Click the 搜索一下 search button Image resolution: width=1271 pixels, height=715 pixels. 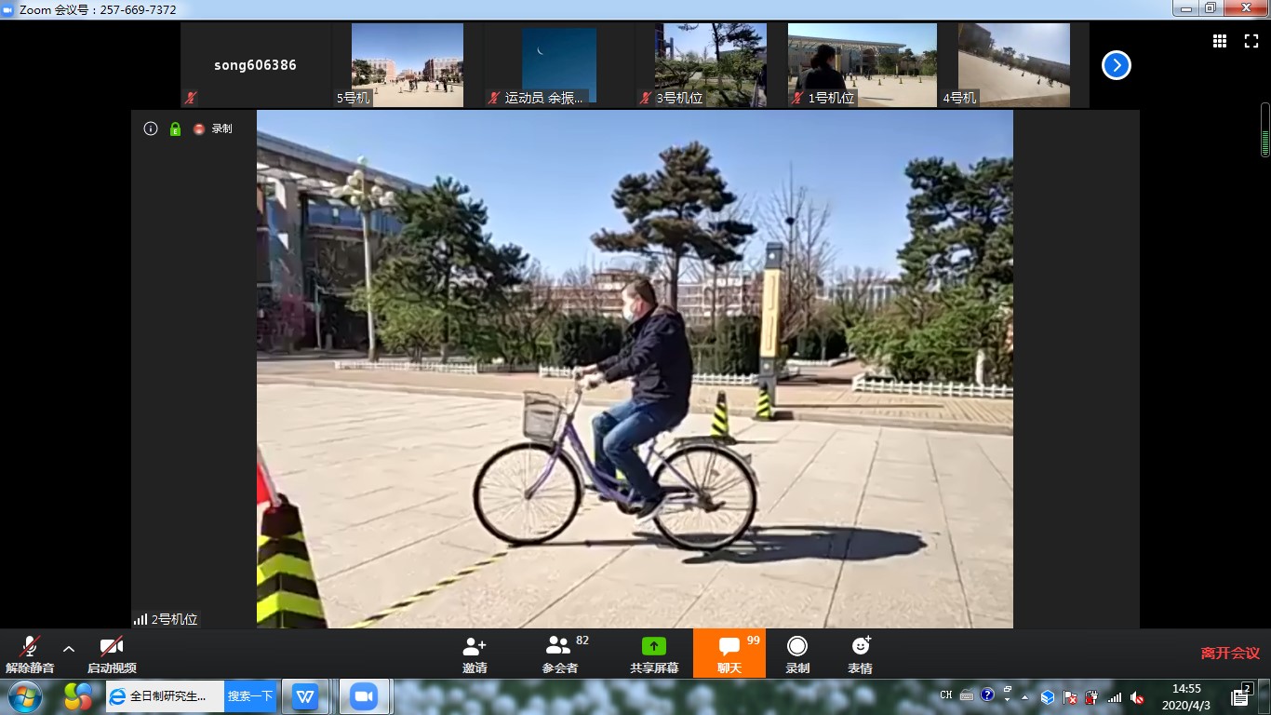point(250,696)
